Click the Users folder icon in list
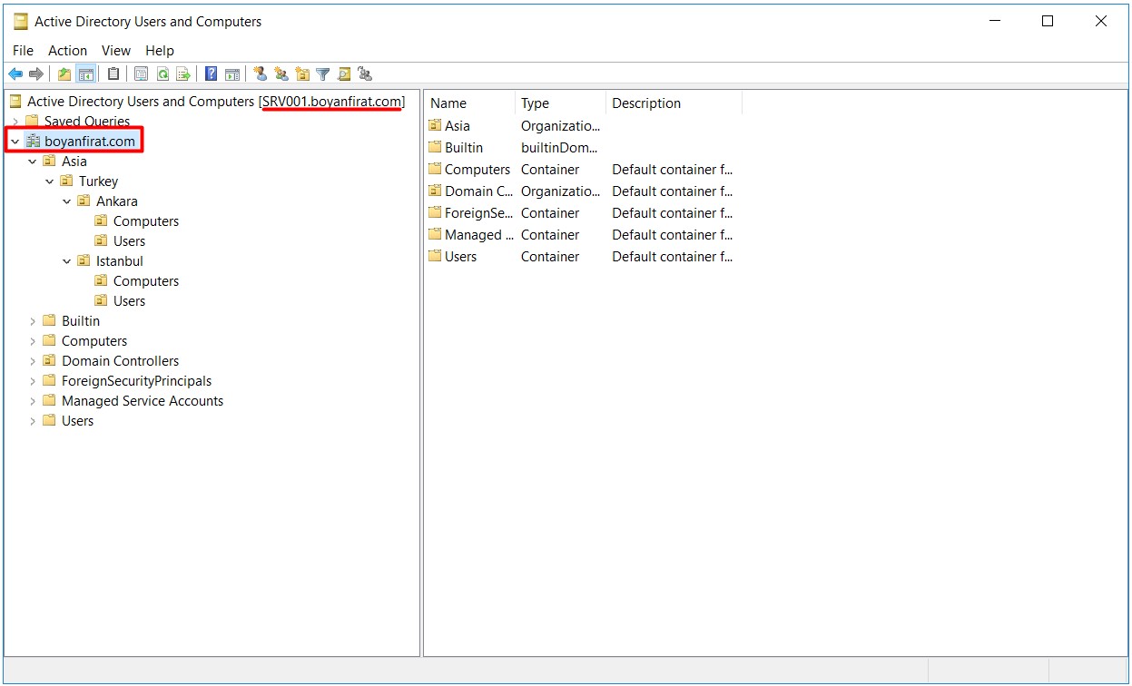 (436, 257)
